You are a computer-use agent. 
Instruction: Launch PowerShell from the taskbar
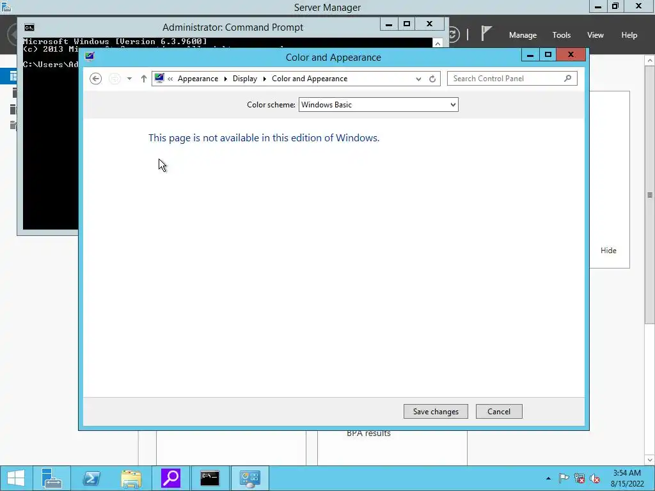tap(91, 478)
